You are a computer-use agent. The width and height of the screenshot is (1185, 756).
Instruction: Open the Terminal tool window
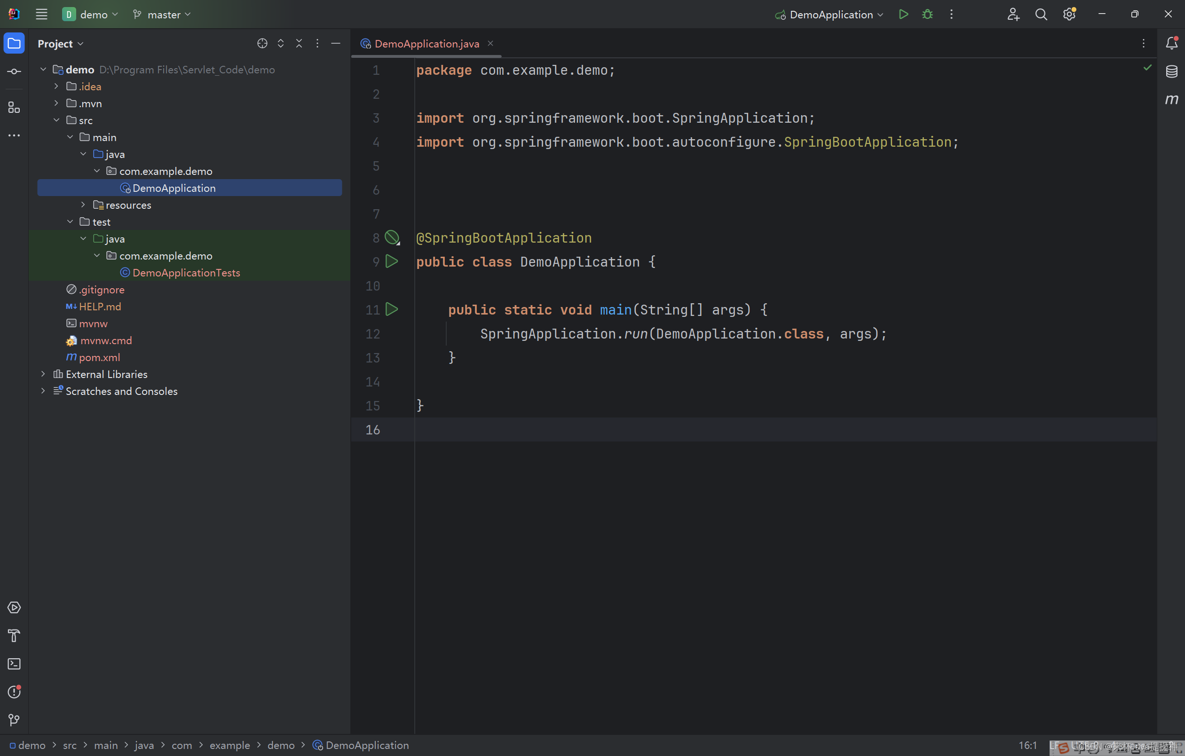pos(14,663)
